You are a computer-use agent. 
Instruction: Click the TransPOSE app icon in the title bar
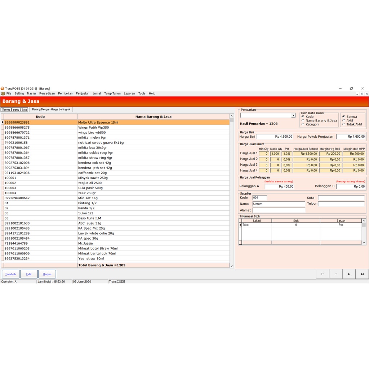click(3, 89)
